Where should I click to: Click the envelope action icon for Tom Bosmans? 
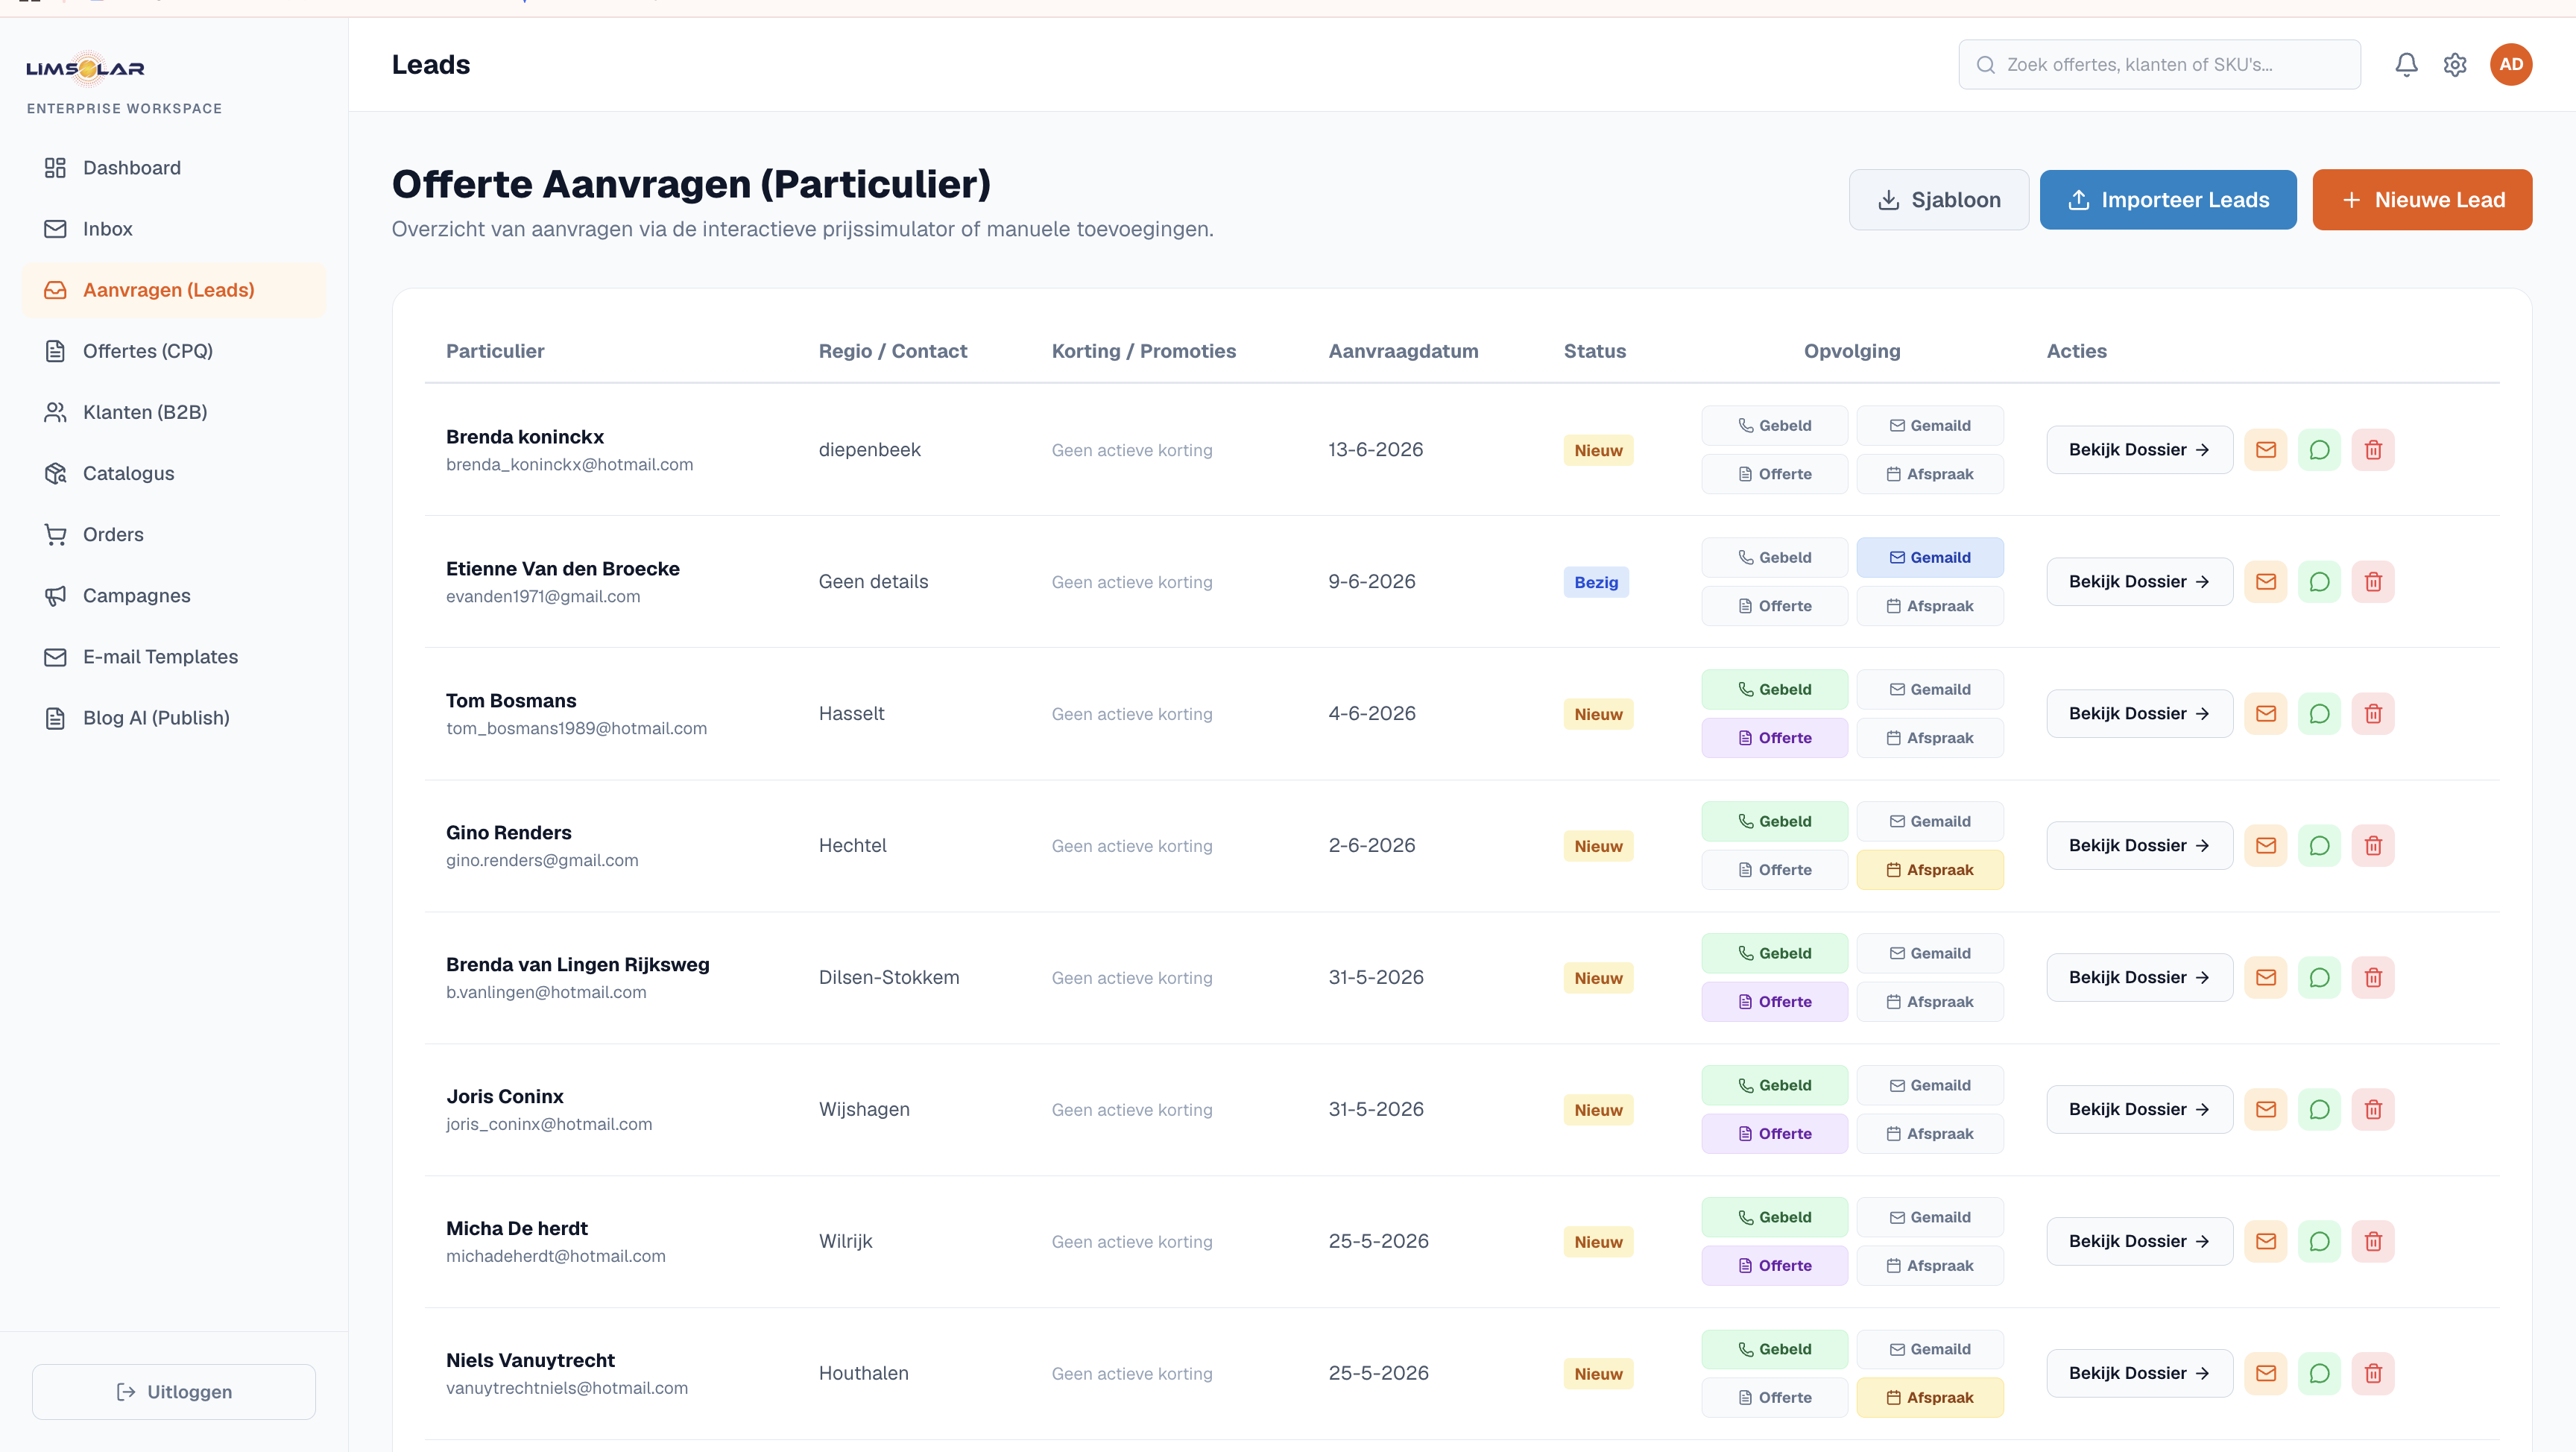pyautogui.click(x=2266, y=714)
